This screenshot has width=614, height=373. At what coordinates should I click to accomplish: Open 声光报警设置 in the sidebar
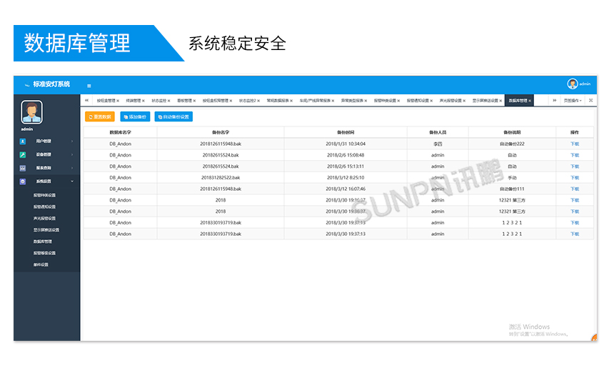point(44,218)
